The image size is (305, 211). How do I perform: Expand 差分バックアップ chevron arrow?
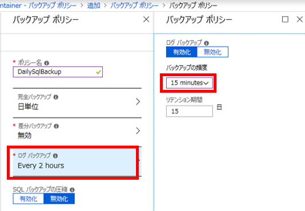pos(138,131)
